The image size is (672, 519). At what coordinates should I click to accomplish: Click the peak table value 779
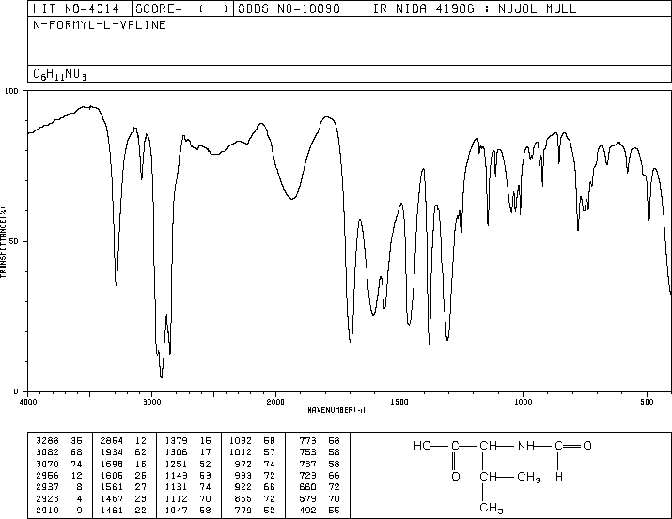point(243,510)
